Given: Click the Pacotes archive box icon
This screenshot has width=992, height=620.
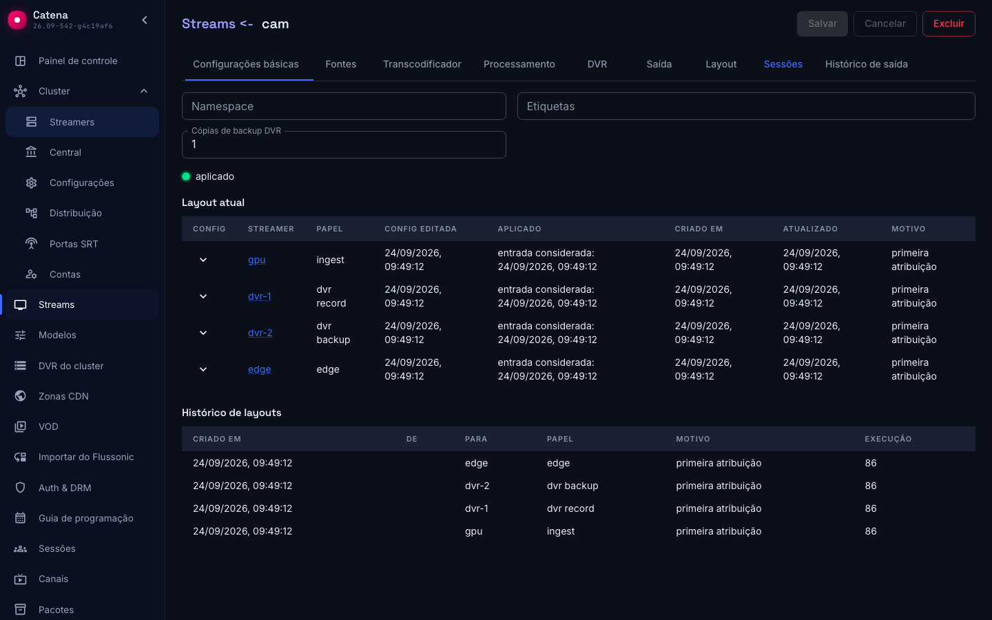Looking at the screenshot, I should [x=21, y=610].
